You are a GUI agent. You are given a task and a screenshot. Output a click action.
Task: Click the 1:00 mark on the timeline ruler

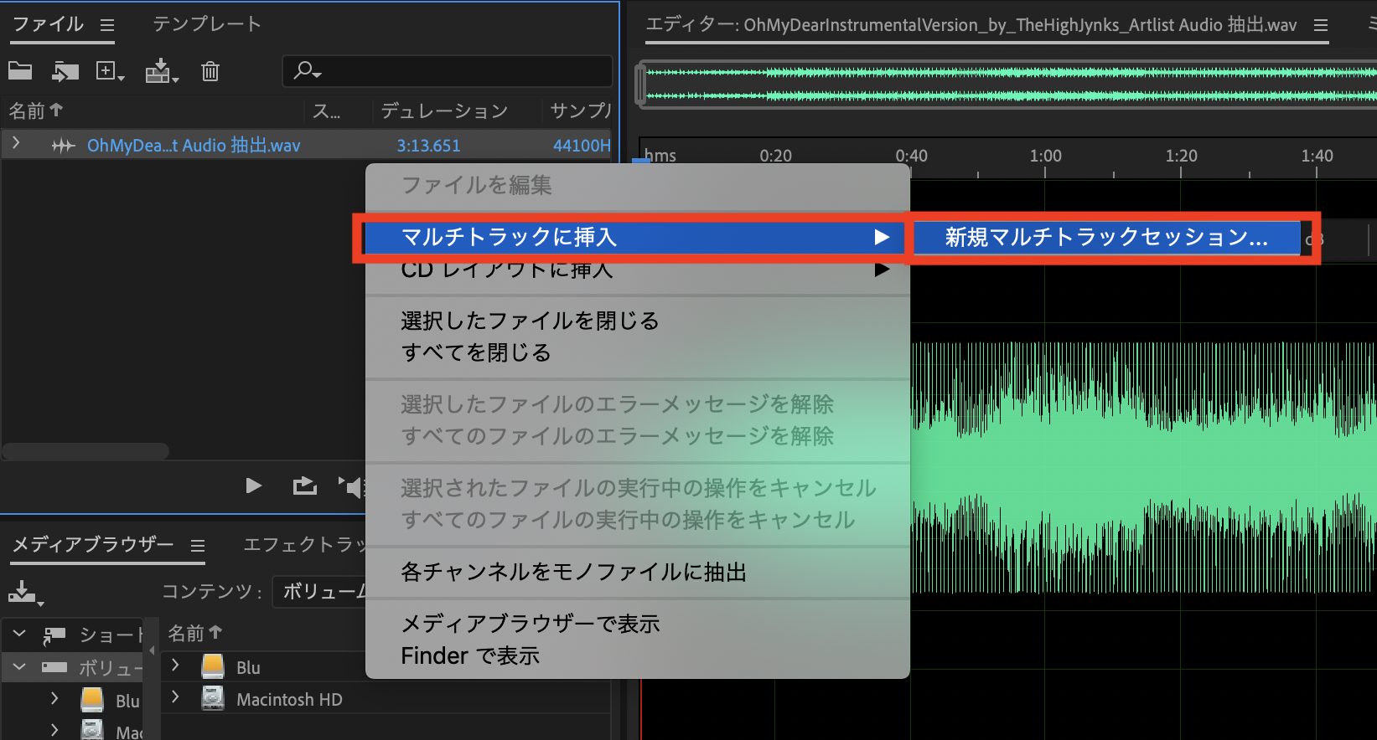point(1045,156)
